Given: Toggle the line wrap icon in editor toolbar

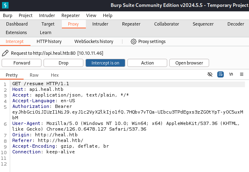Looking at the screenshot, I should coord(221,75).
